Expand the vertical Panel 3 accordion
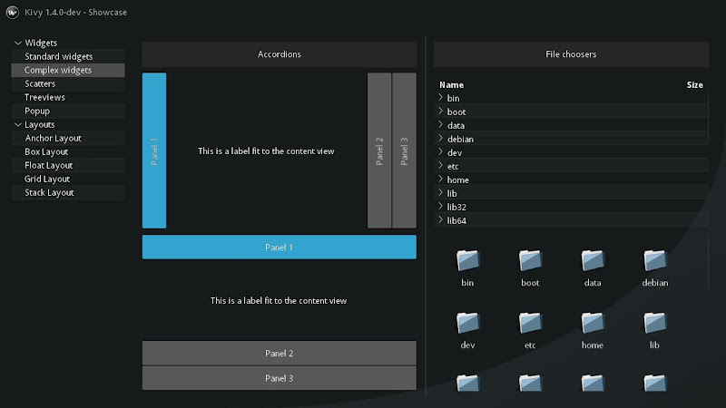This screenshot has width=726, height=408. [x=404, y=151]
